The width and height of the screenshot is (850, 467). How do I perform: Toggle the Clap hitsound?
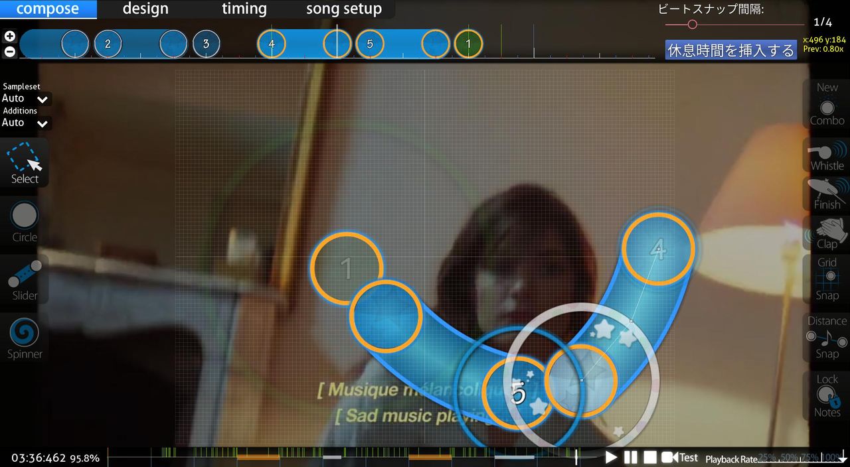coord(827,233)
